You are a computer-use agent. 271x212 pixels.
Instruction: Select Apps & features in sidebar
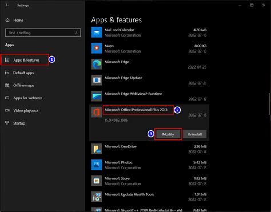pyautogui.click(x=26, y=60)
